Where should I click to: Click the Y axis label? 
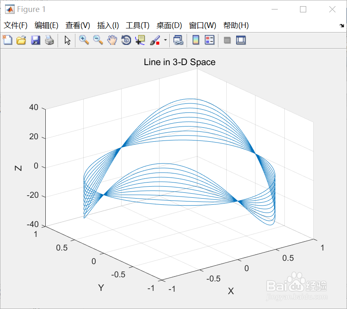pyautogui.click(x=101, y=288)
